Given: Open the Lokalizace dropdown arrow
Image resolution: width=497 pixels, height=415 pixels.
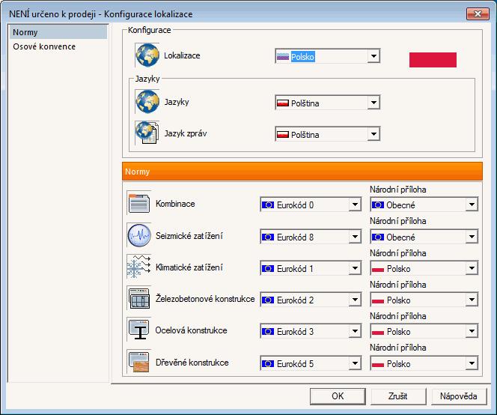Looking at the screenshot, I should pos(373,56).
